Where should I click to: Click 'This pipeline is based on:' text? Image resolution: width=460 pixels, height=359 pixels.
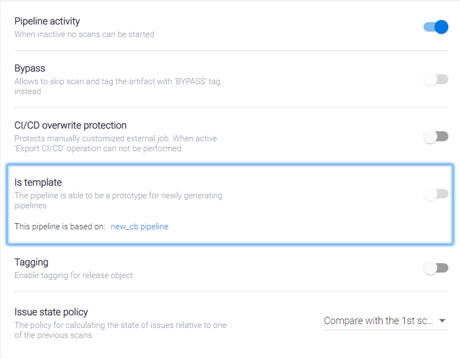(60, 227)
